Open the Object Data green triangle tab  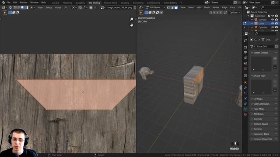(x=245, y=109)
